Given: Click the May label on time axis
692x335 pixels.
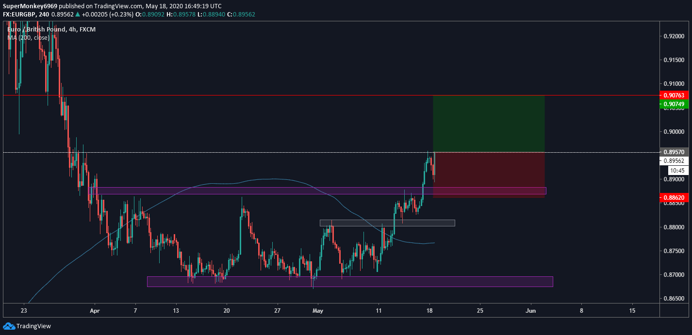Looking at the screenshot, I should (318, 310).
